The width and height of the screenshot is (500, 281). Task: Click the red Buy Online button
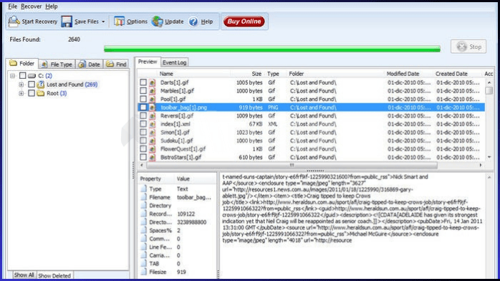point(244,22)
